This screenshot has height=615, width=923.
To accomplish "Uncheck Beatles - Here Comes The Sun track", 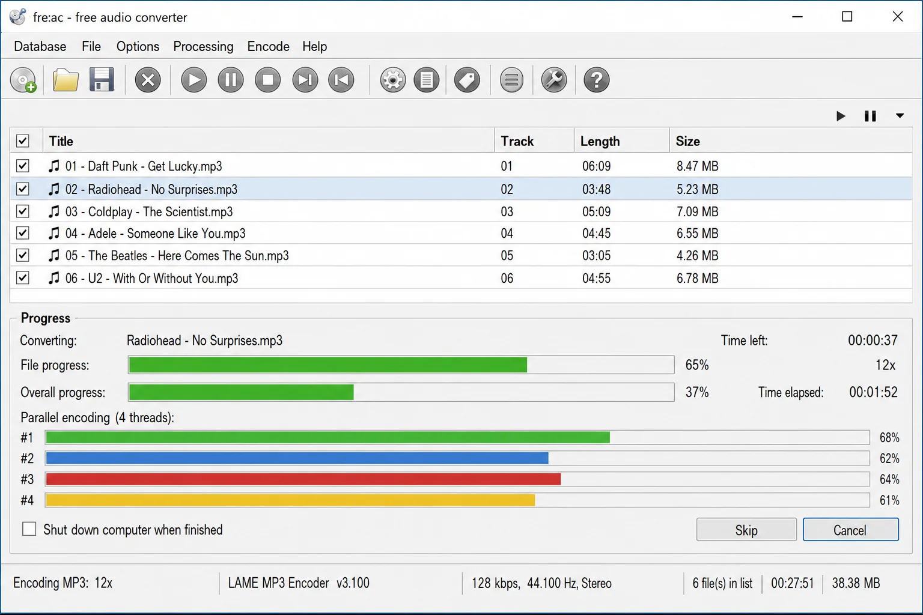I will click(x=23, y=255).
